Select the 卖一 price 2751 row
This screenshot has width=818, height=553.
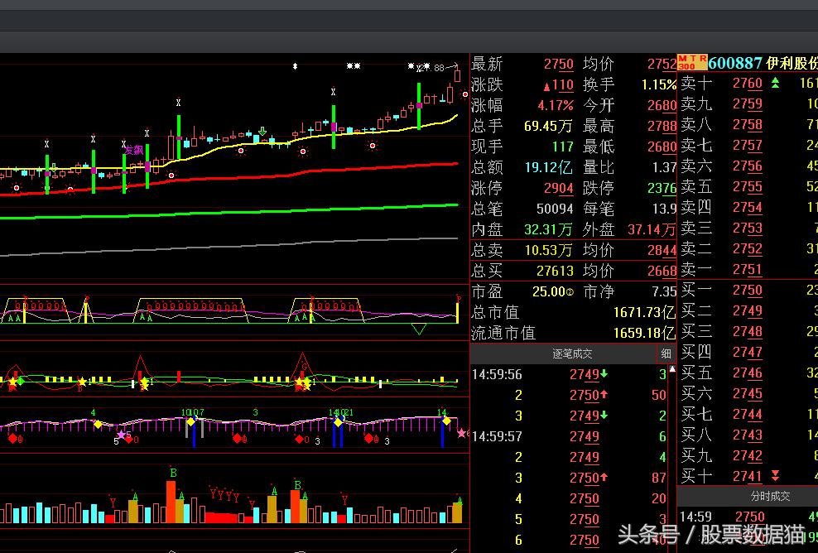coord(745,269)
